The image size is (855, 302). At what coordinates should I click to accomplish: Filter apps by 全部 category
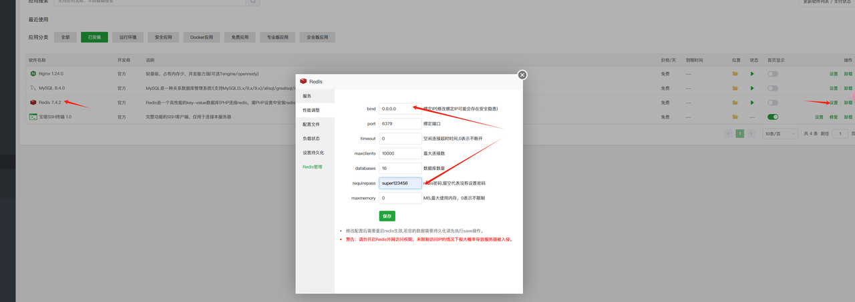tap(65, 37)
